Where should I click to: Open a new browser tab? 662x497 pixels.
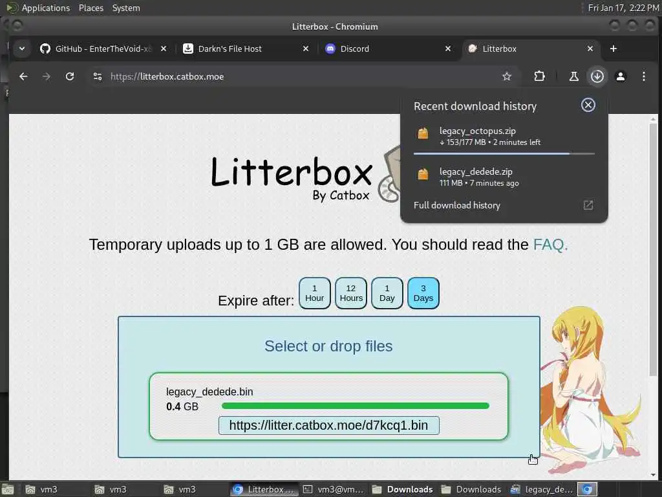coord(614,49)
